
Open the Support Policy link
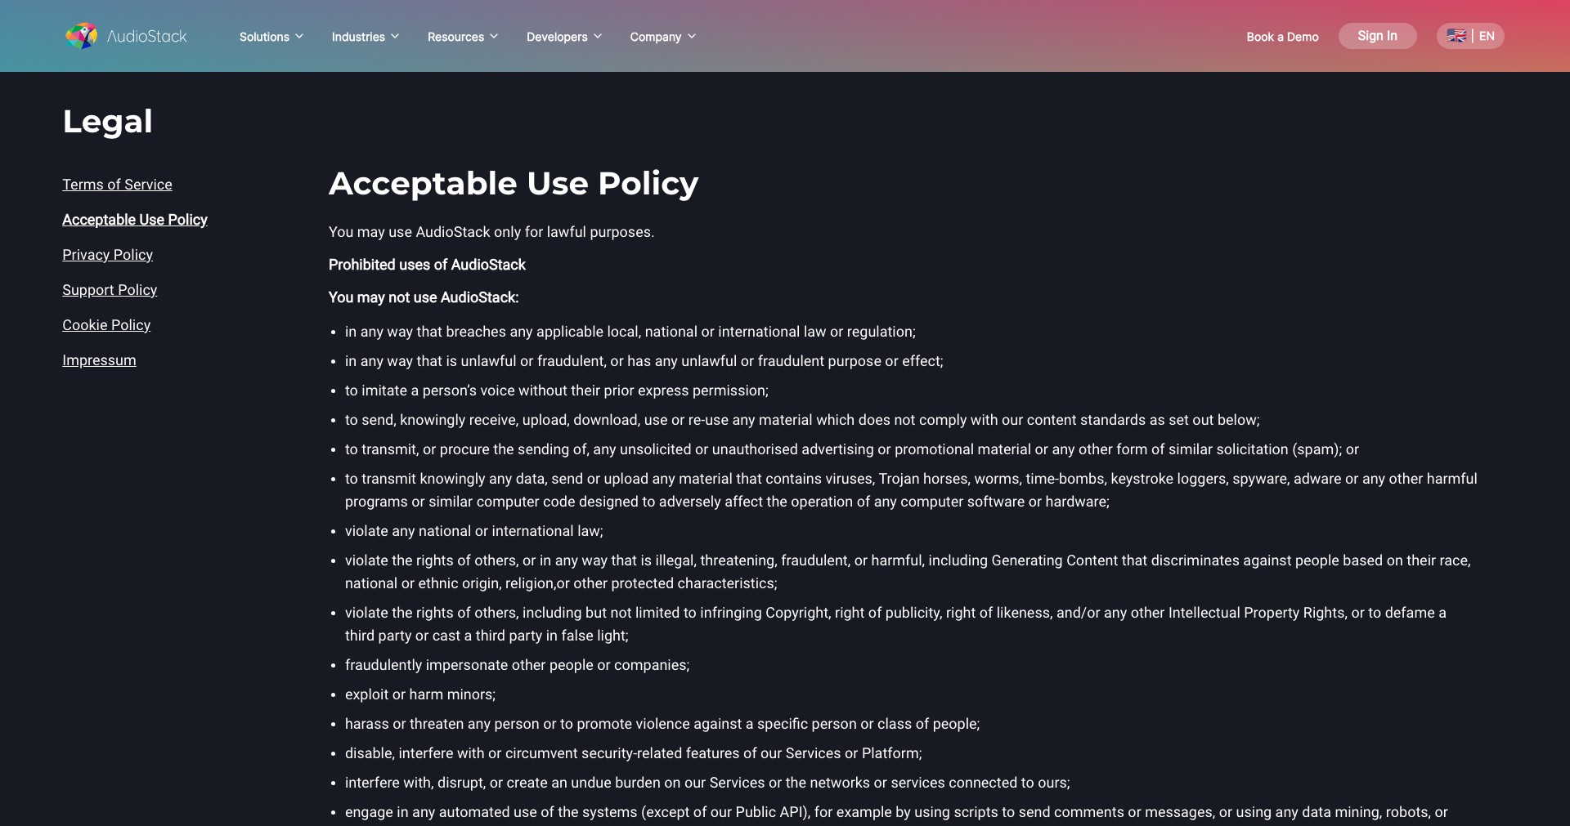pos(110,290)
